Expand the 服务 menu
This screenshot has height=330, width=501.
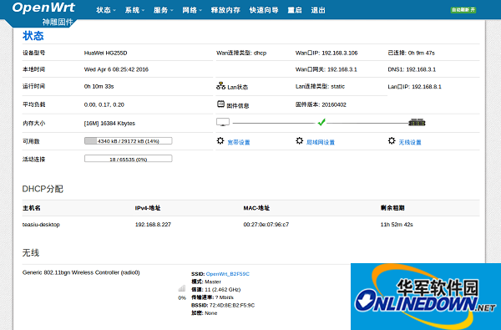163,10
